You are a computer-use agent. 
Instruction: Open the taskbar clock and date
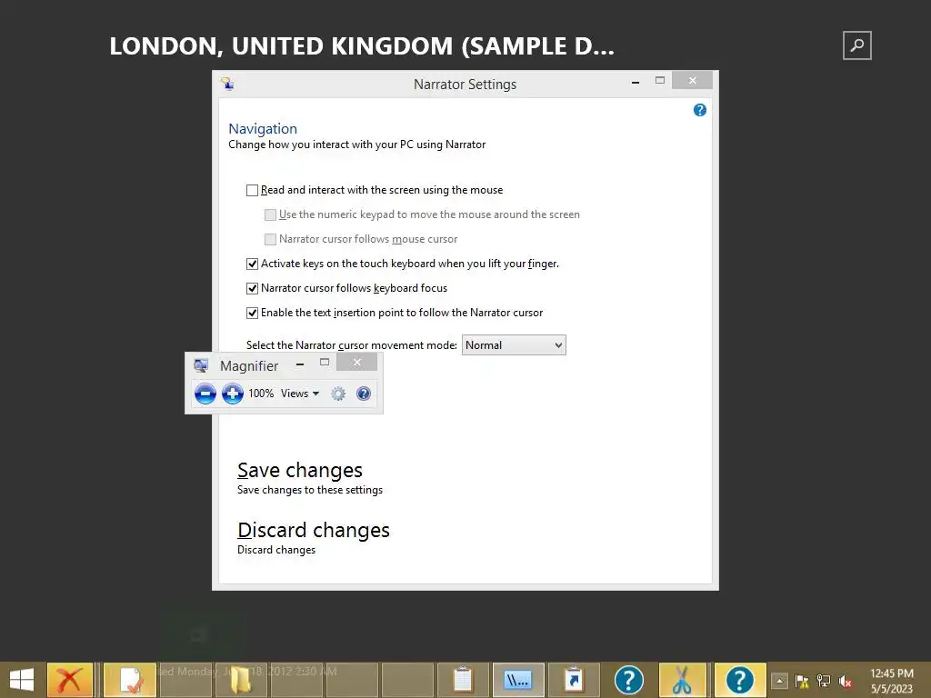click(892, 681)
